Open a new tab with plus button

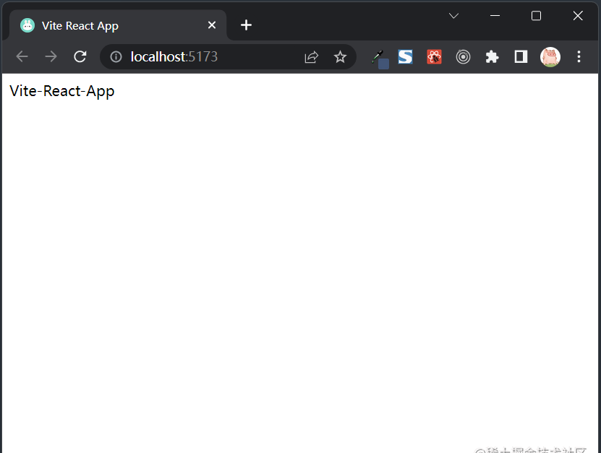tap(246, 25)
